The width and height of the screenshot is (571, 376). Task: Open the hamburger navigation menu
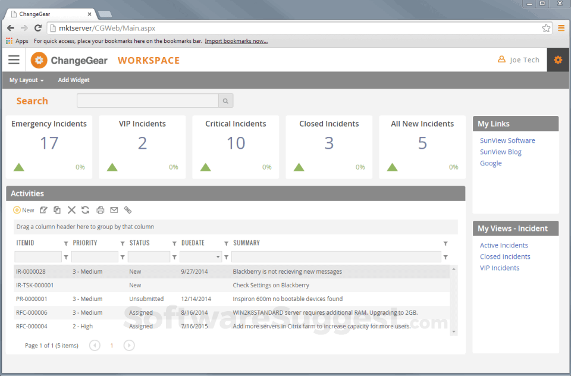pyautogui.click(x=14, y=60)
